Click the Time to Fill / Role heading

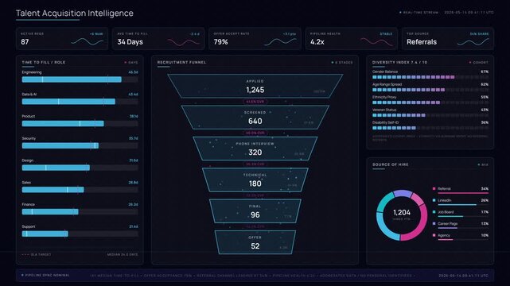tap(44, 62)
